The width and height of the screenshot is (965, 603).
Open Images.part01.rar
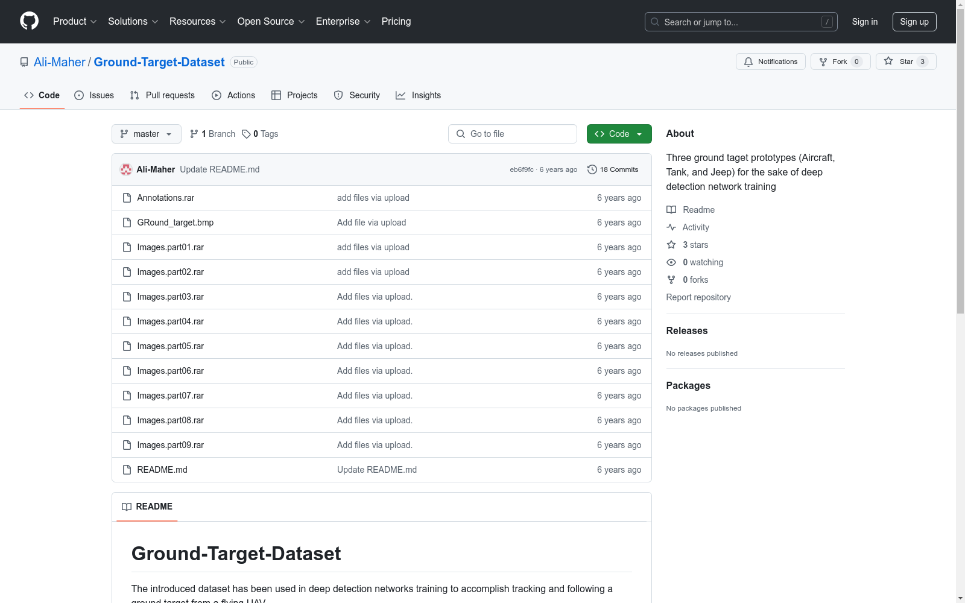coord(171,247)
